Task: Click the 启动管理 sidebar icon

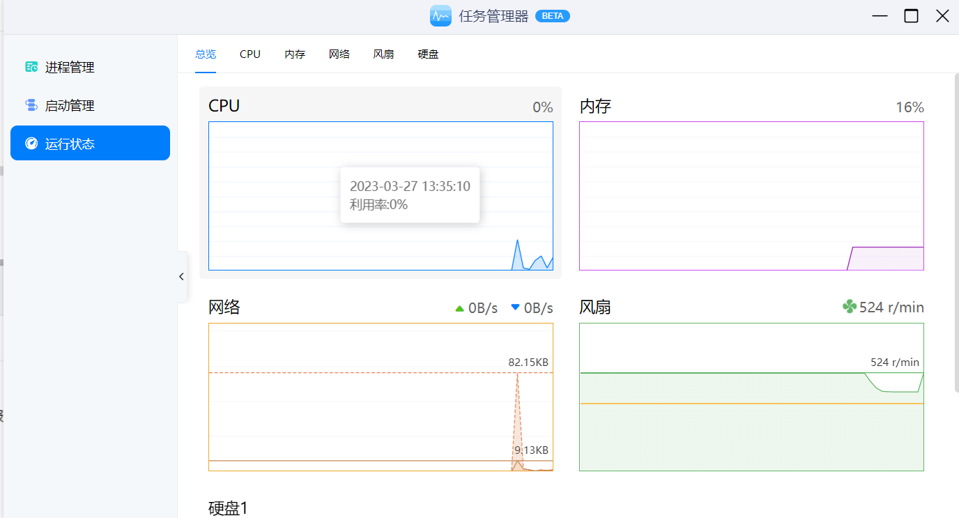Action: (31, 105)
